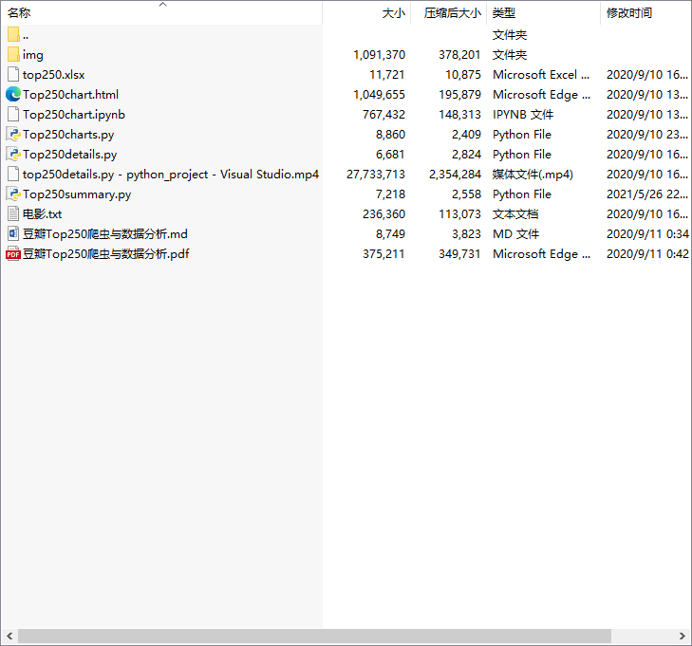The height and width of the screenshot is (646, 692).
Task: Click the top250.xlsx file icon
Action: (x=13, y=75)
